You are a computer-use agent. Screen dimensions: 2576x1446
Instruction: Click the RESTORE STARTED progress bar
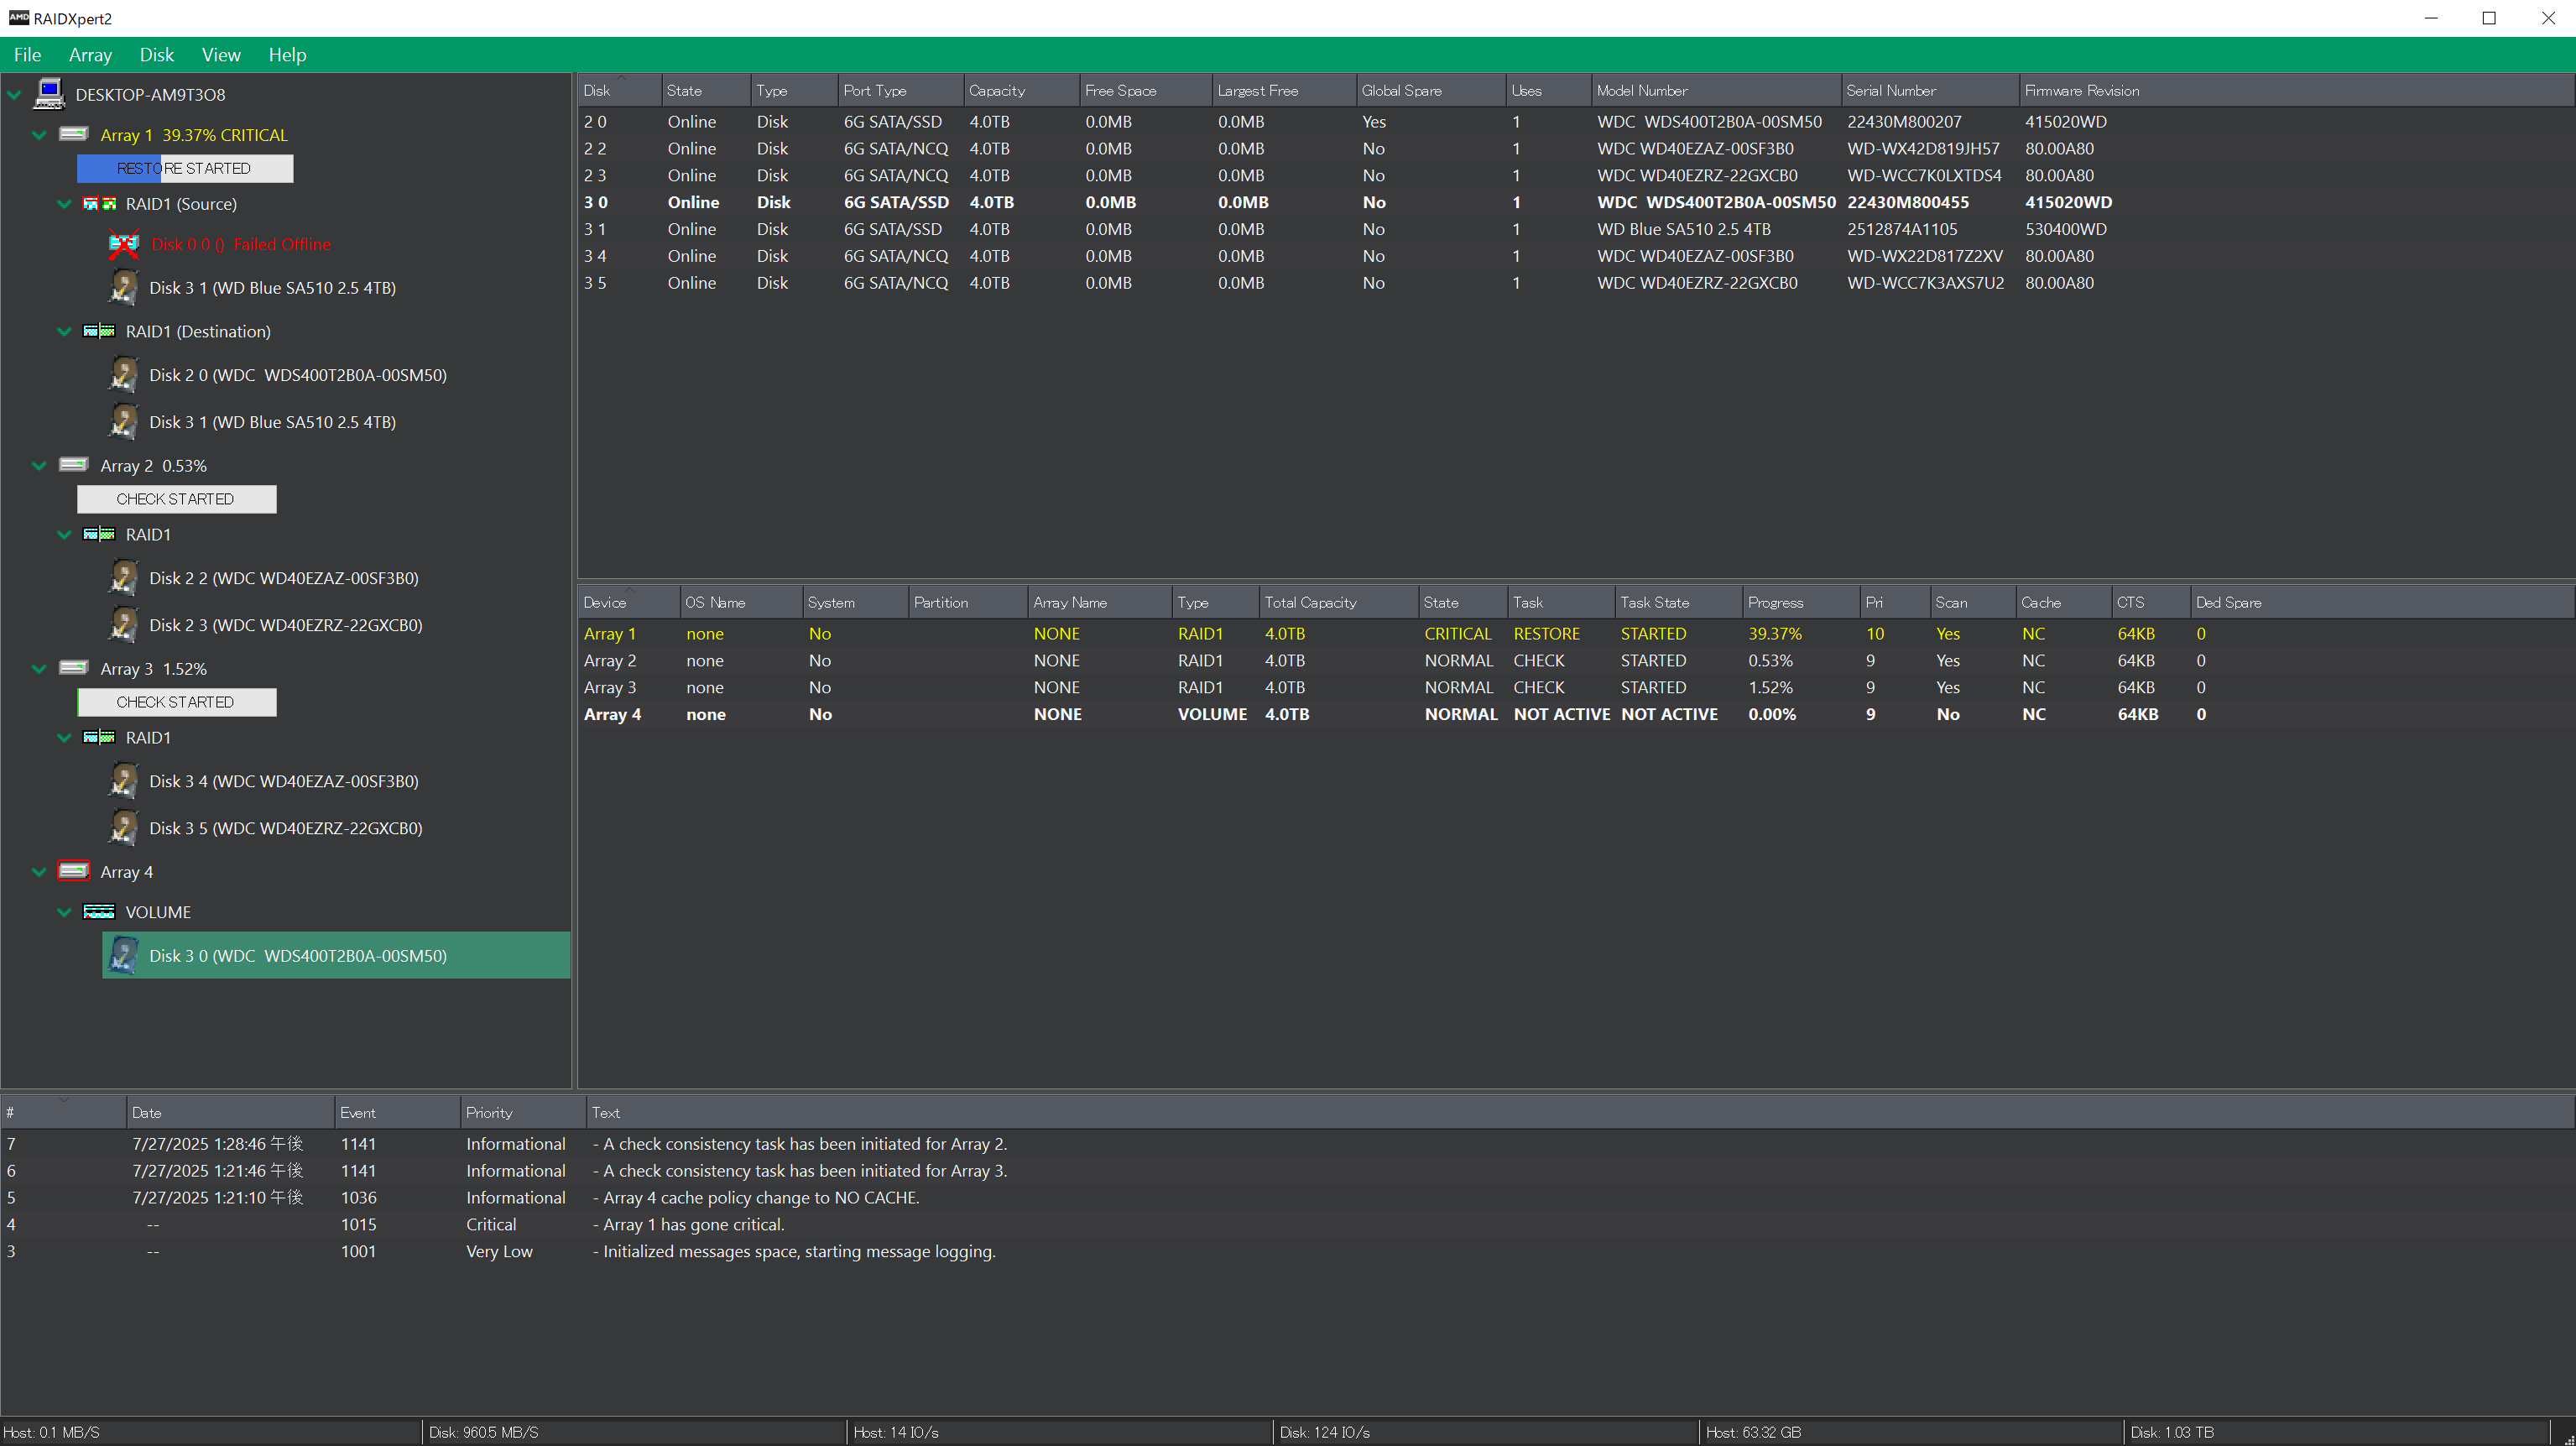click(x=185, y=168)
